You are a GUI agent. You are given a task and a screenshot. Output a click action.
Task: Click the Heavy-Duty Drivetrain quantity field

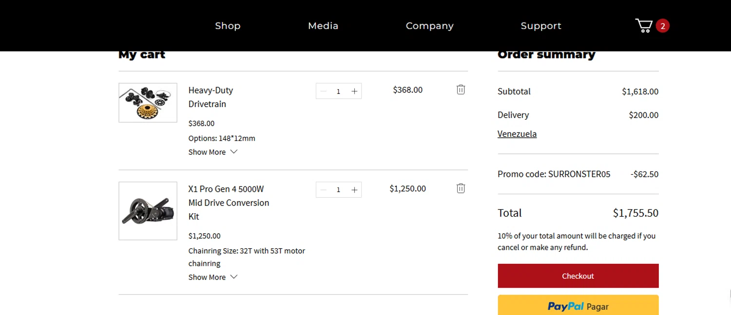point(338,91)
